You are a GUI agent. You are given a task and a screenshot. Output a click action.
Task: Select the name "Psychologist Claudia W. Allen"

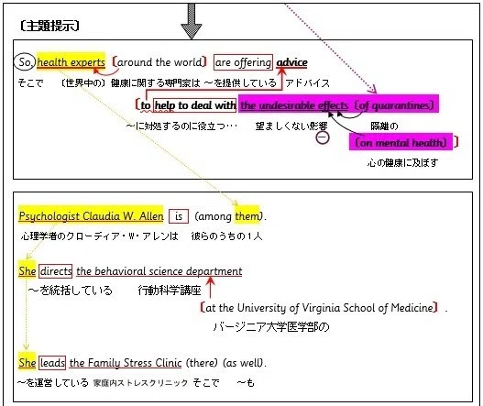pyautogui.click(x=91, y=215)
